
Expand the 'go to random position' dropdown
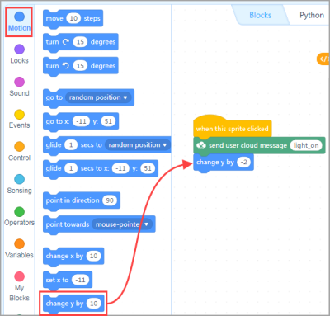98,97
